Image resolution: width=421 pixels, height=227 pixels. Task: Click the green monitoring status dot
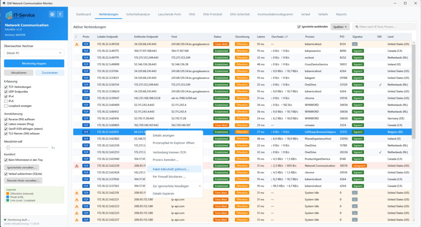coord(5,220)
